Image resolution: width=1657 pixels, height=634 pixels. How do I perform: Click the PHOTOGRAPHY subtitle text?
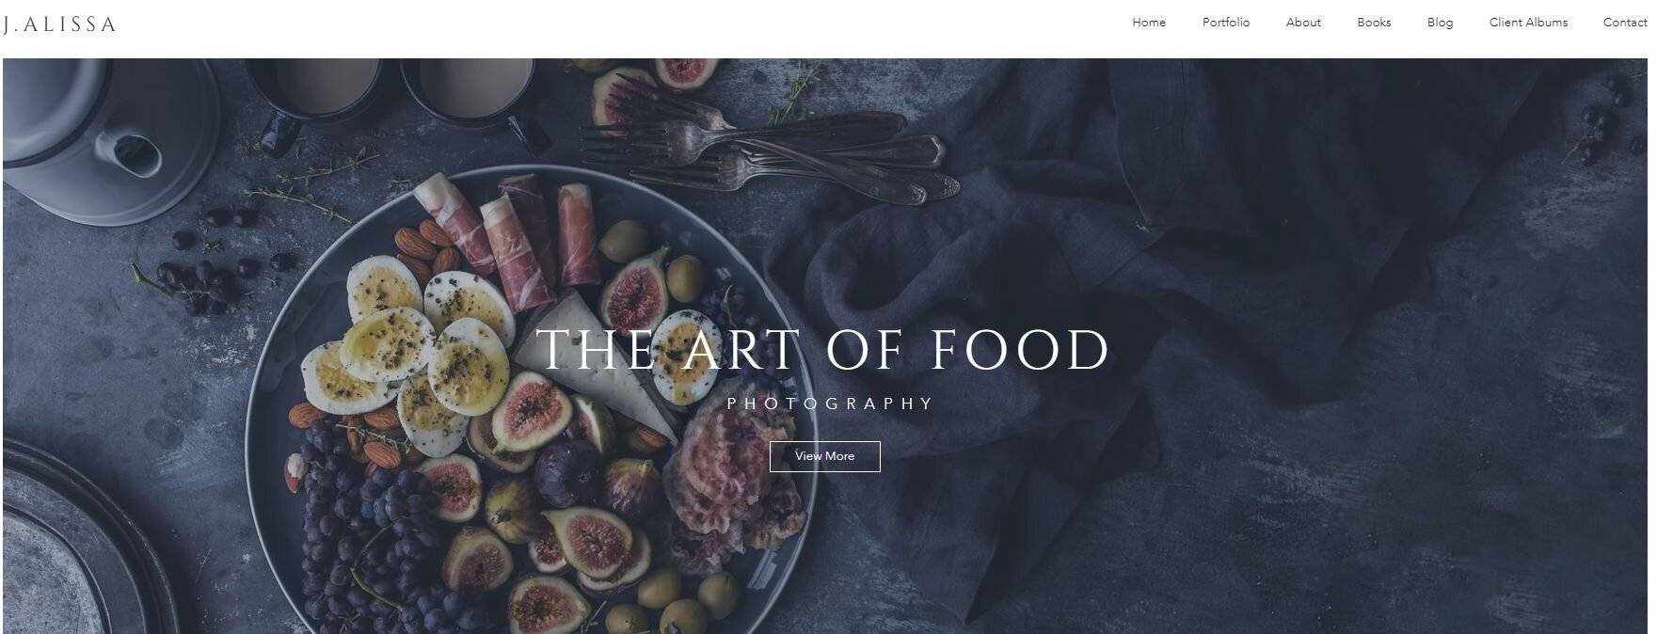tap(830, 404)
